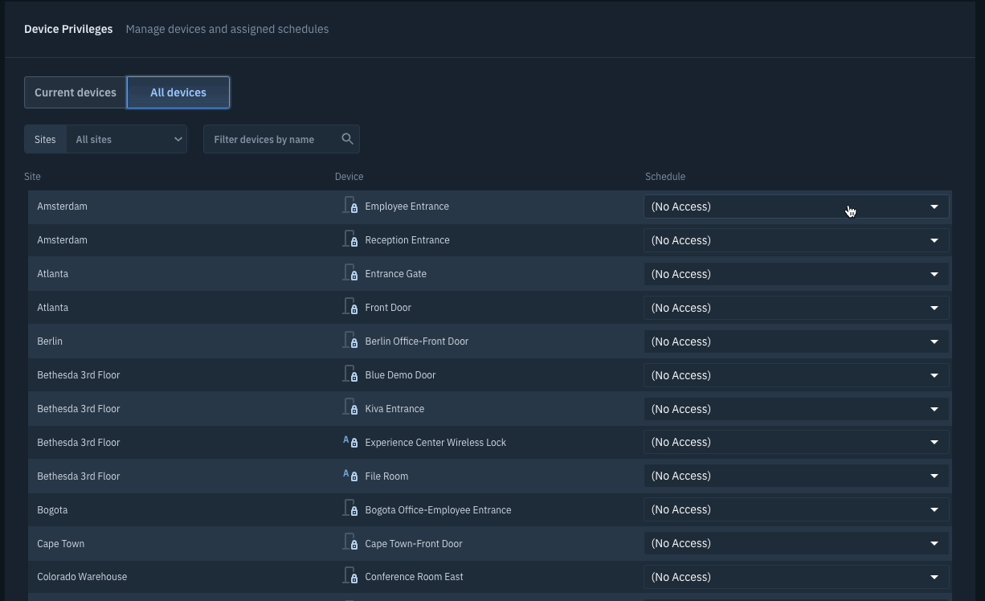Viewport: 985px width, 601px height.
Task: Click door icon beside Bogota Office-Employee Entrance
Action: point(350,509)
